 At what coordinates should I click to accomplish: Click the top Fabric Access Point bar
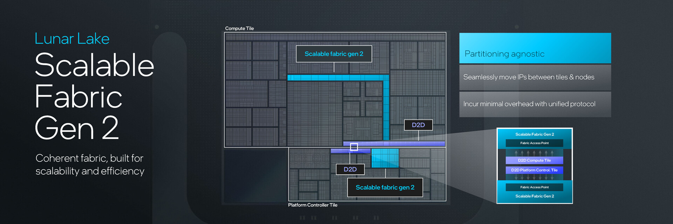[x=534, y=143]
